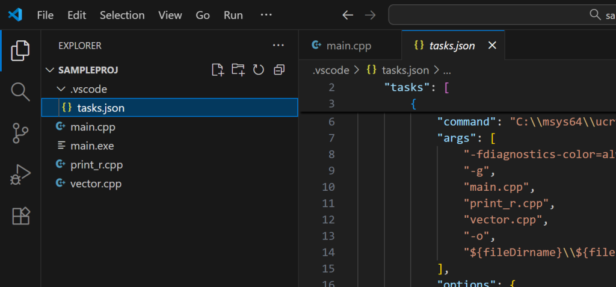This screenshot has height=287, width=616.
Task: Open the Selection menu
Action: click(122, 15)
